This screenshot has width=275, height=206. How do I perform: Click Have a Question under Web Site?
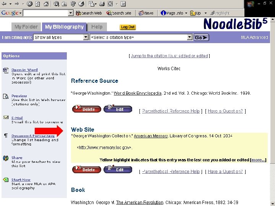click(x=225, y=172)
